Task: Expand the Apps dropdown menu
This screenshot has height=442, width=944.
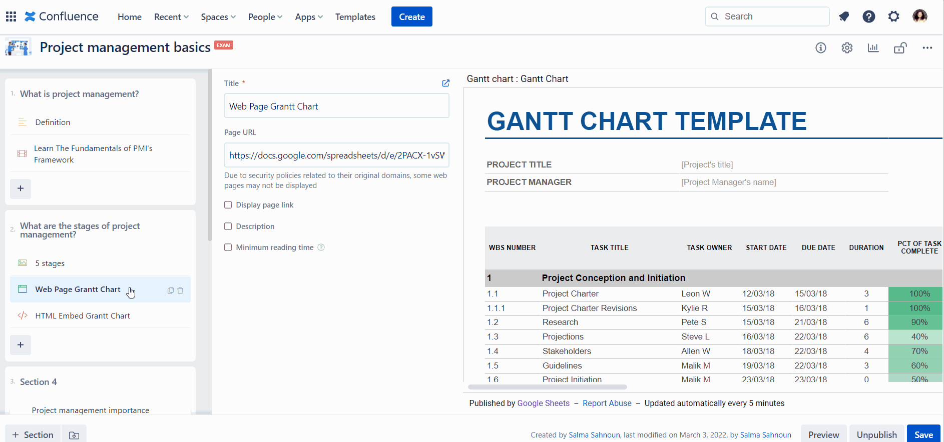Action: click(x=309, y=17)
